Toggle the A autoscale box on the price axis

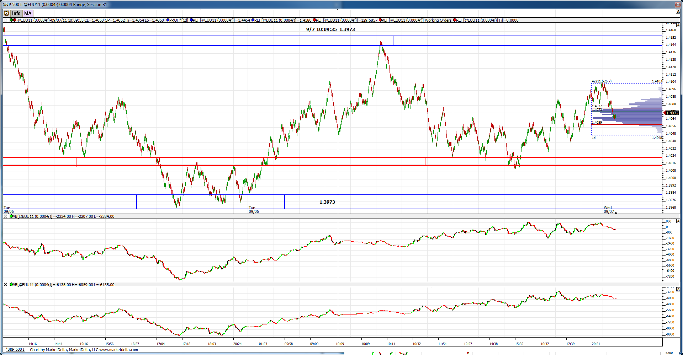click(x=678, y=25)
